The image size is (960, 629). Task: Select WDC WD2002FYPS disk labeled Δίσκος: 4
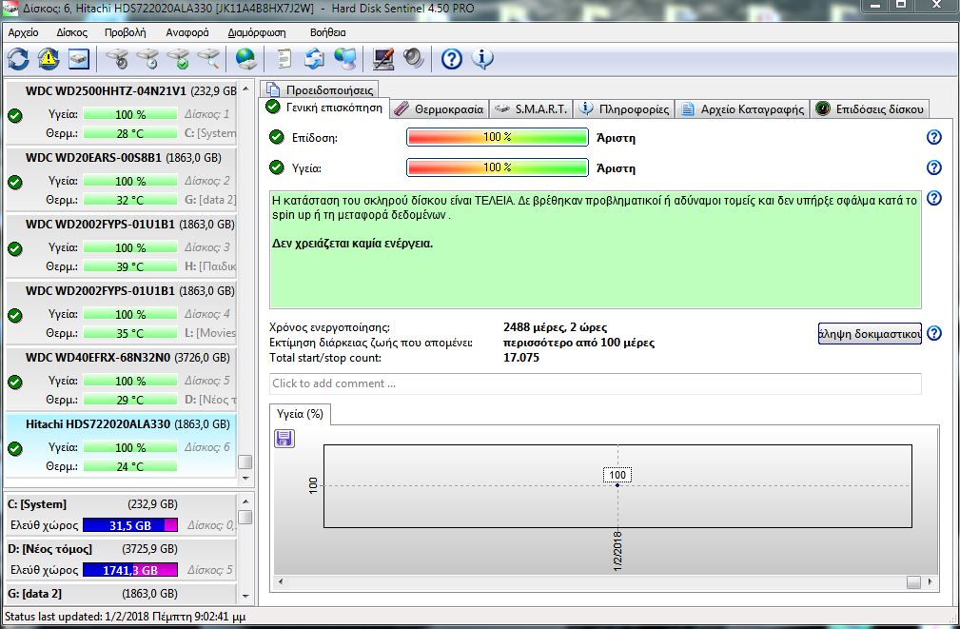coord(121,312)
